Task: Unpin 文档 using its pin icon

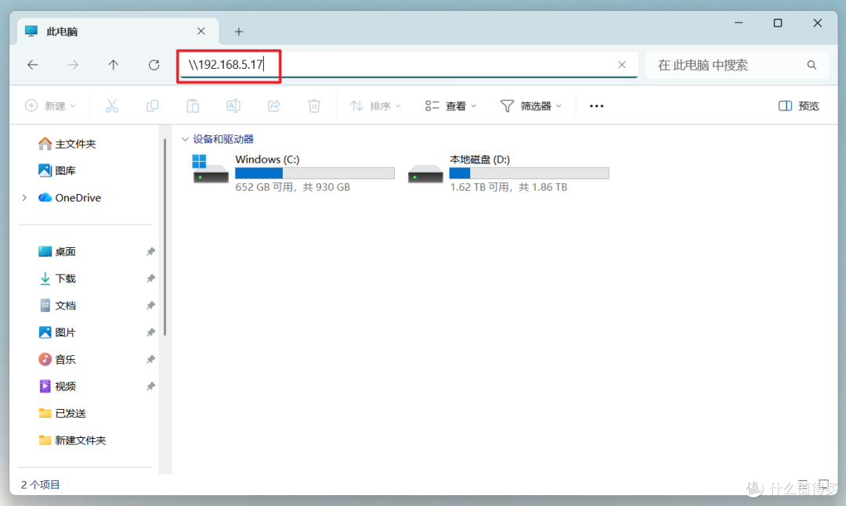Action: 150,306
